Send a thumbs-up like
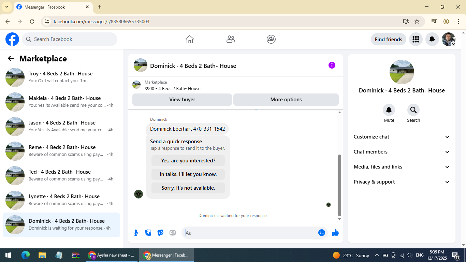Image resolution: width=466 pixels, height=262 pixels. pos(335,233)
